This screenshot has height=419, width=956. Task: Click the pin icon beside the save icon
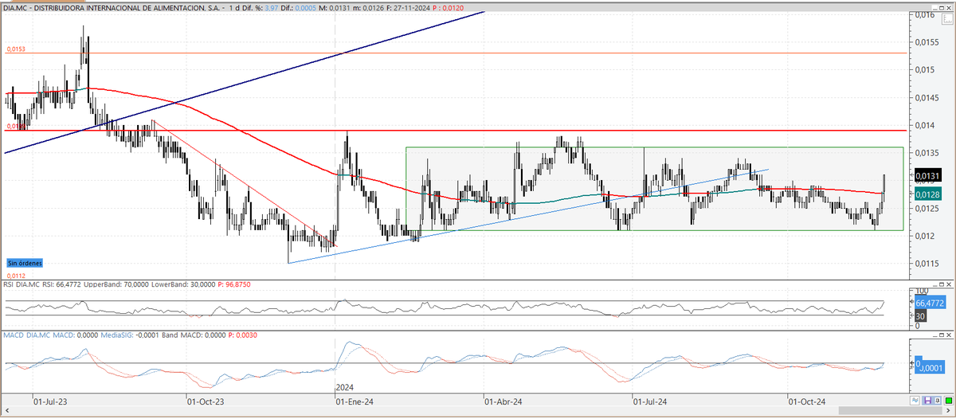click(938, 401)
